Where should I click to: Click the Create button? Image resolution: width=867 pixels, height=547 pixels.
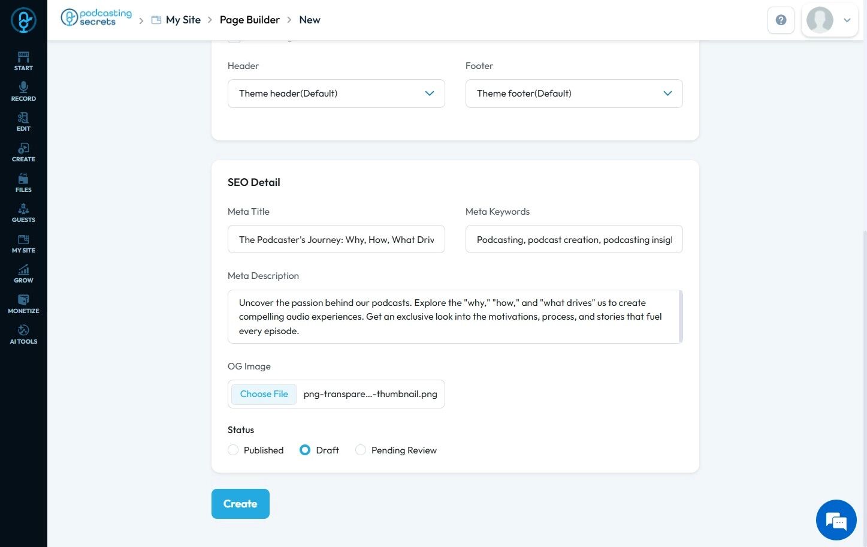240,504
